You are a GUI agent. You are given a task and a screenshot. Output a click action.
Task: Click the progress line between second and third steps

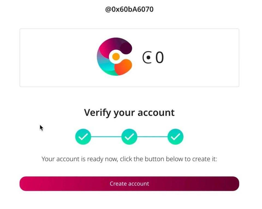[x=152, y=137]
